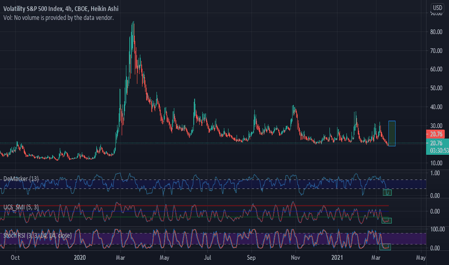Viewport: 449px width, 265px height.
Task: Select the DeMarker (13) indicator label
Action: [21, 179]
